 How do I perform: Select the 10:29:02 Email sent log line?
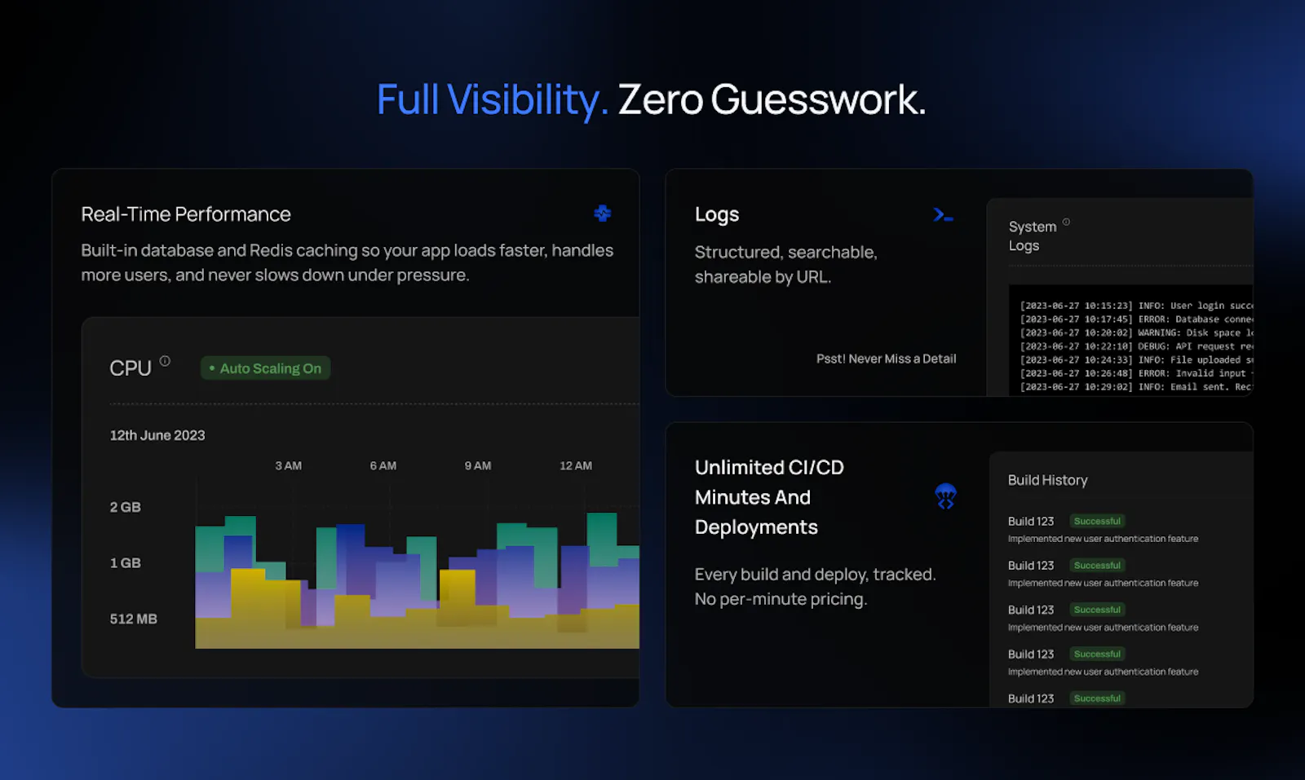point(1136,386)
